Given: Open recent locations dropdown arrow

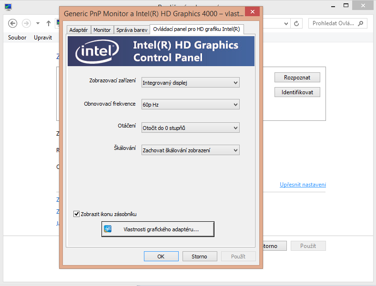Looking at the screenshot, I should (x=38, y=23).
